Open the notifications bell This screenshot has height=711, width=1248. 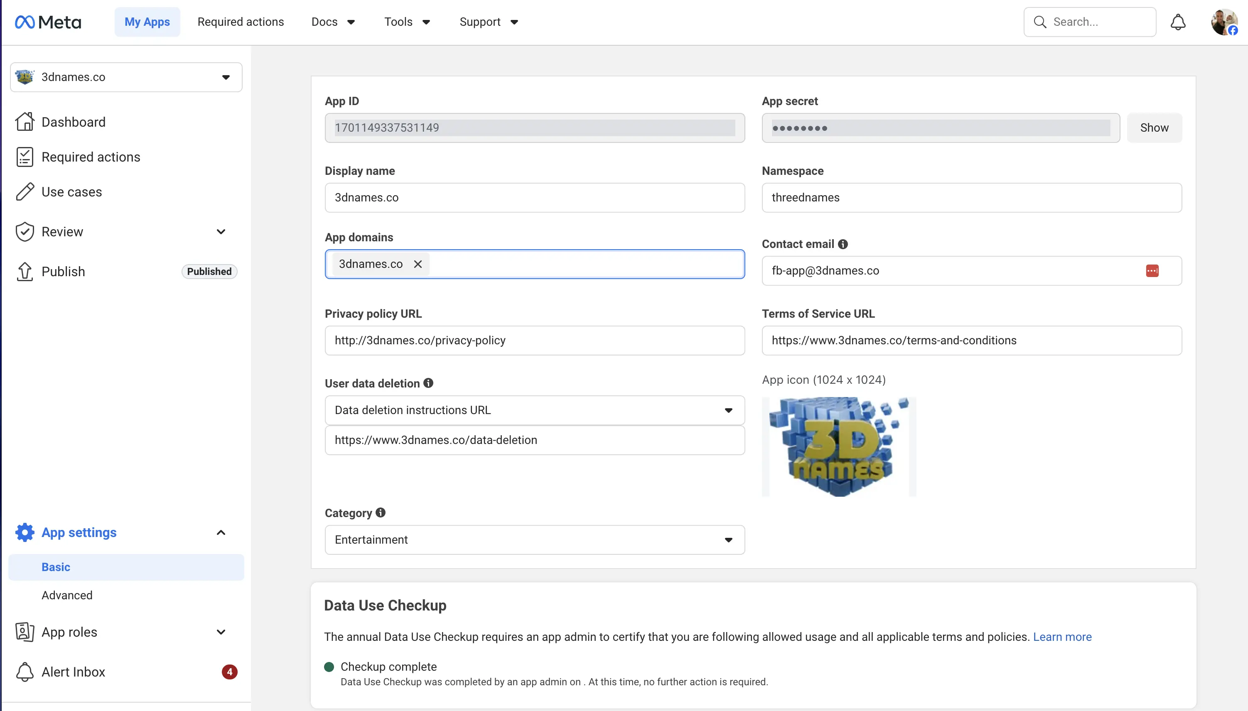(1178, 22)
